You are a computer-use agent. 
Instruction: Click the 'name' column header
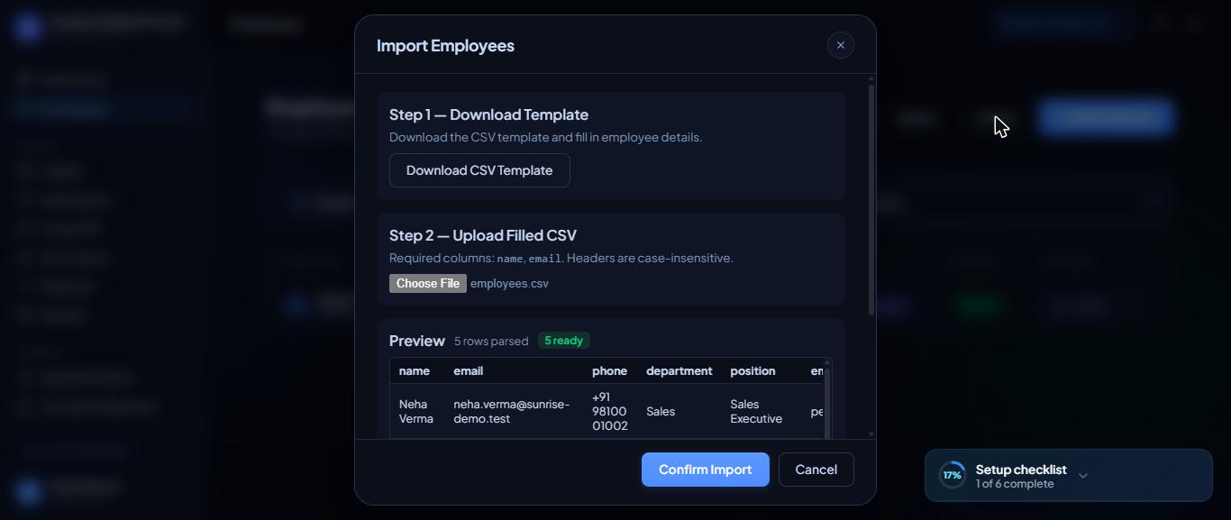[x=415, y=371]
